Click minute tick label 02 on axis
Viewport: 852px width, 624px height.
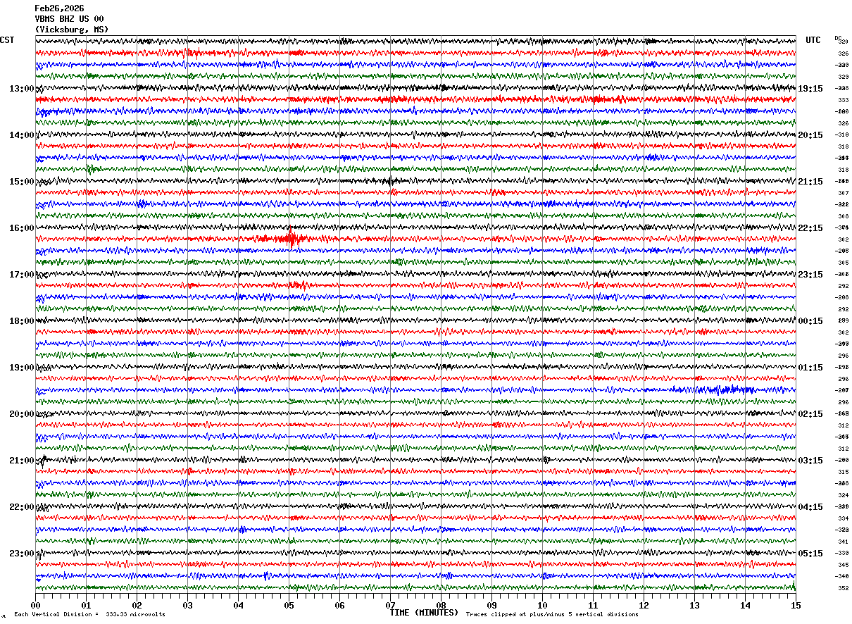pyautogui.click(x=137, y=605)
